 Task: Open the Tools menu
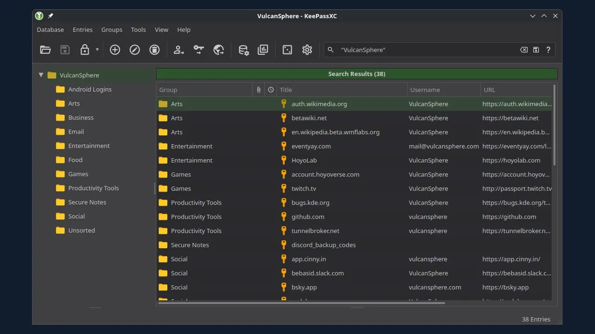coord(139,30)
